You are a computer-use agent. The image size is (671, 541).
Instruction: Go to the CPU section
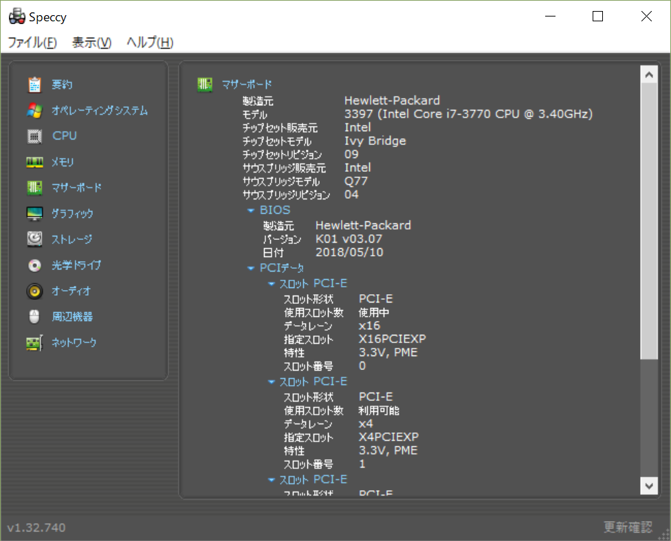(x=65, y=135)
